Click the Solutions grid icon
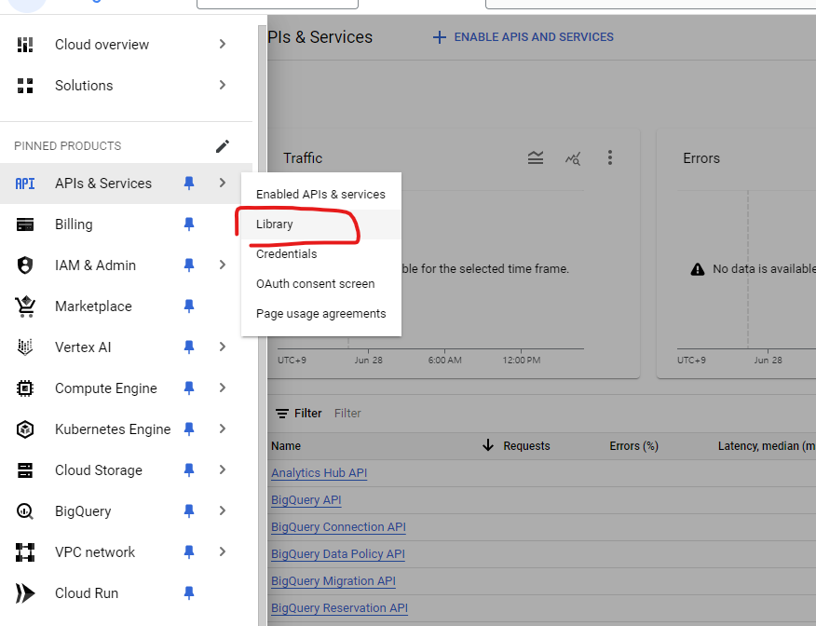 [25, 86]
